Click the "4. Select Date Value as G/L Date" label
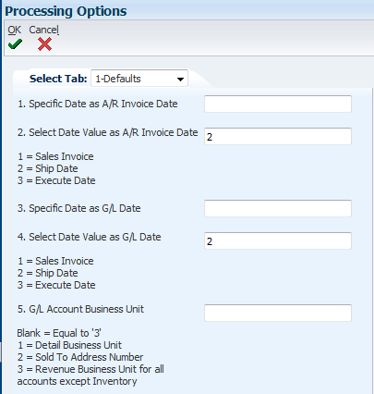The width and height of the screenshot is (374, 394). [x=90, y=237]
